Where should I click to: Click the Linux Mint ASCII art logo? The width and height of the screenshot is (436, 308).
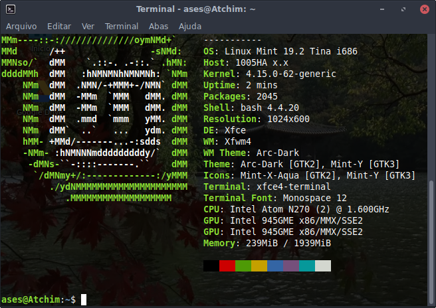coord(95,119)
